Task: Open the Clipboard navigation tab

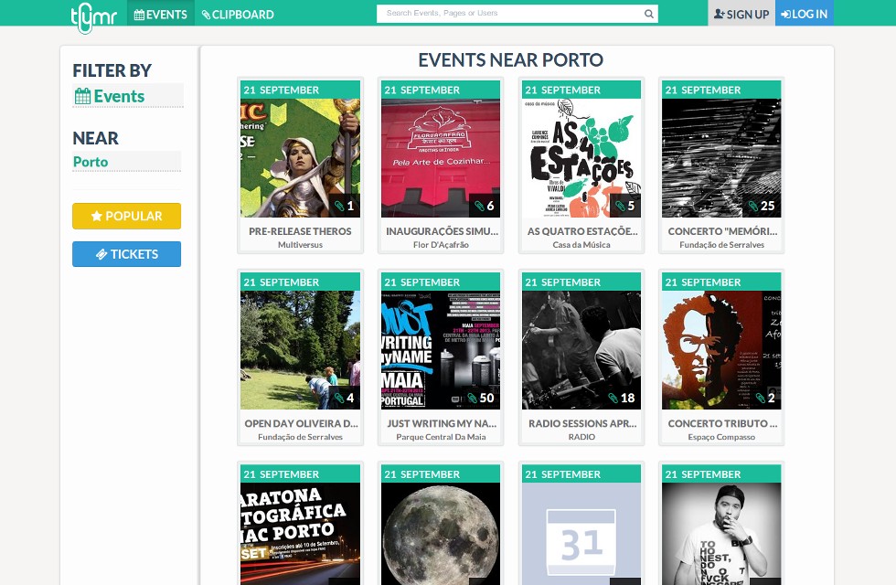Action: point(238,14)
